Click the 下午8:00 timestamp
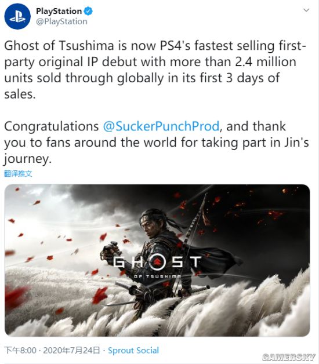The width and height of the screenshot is (319, 364). (20, 350)
